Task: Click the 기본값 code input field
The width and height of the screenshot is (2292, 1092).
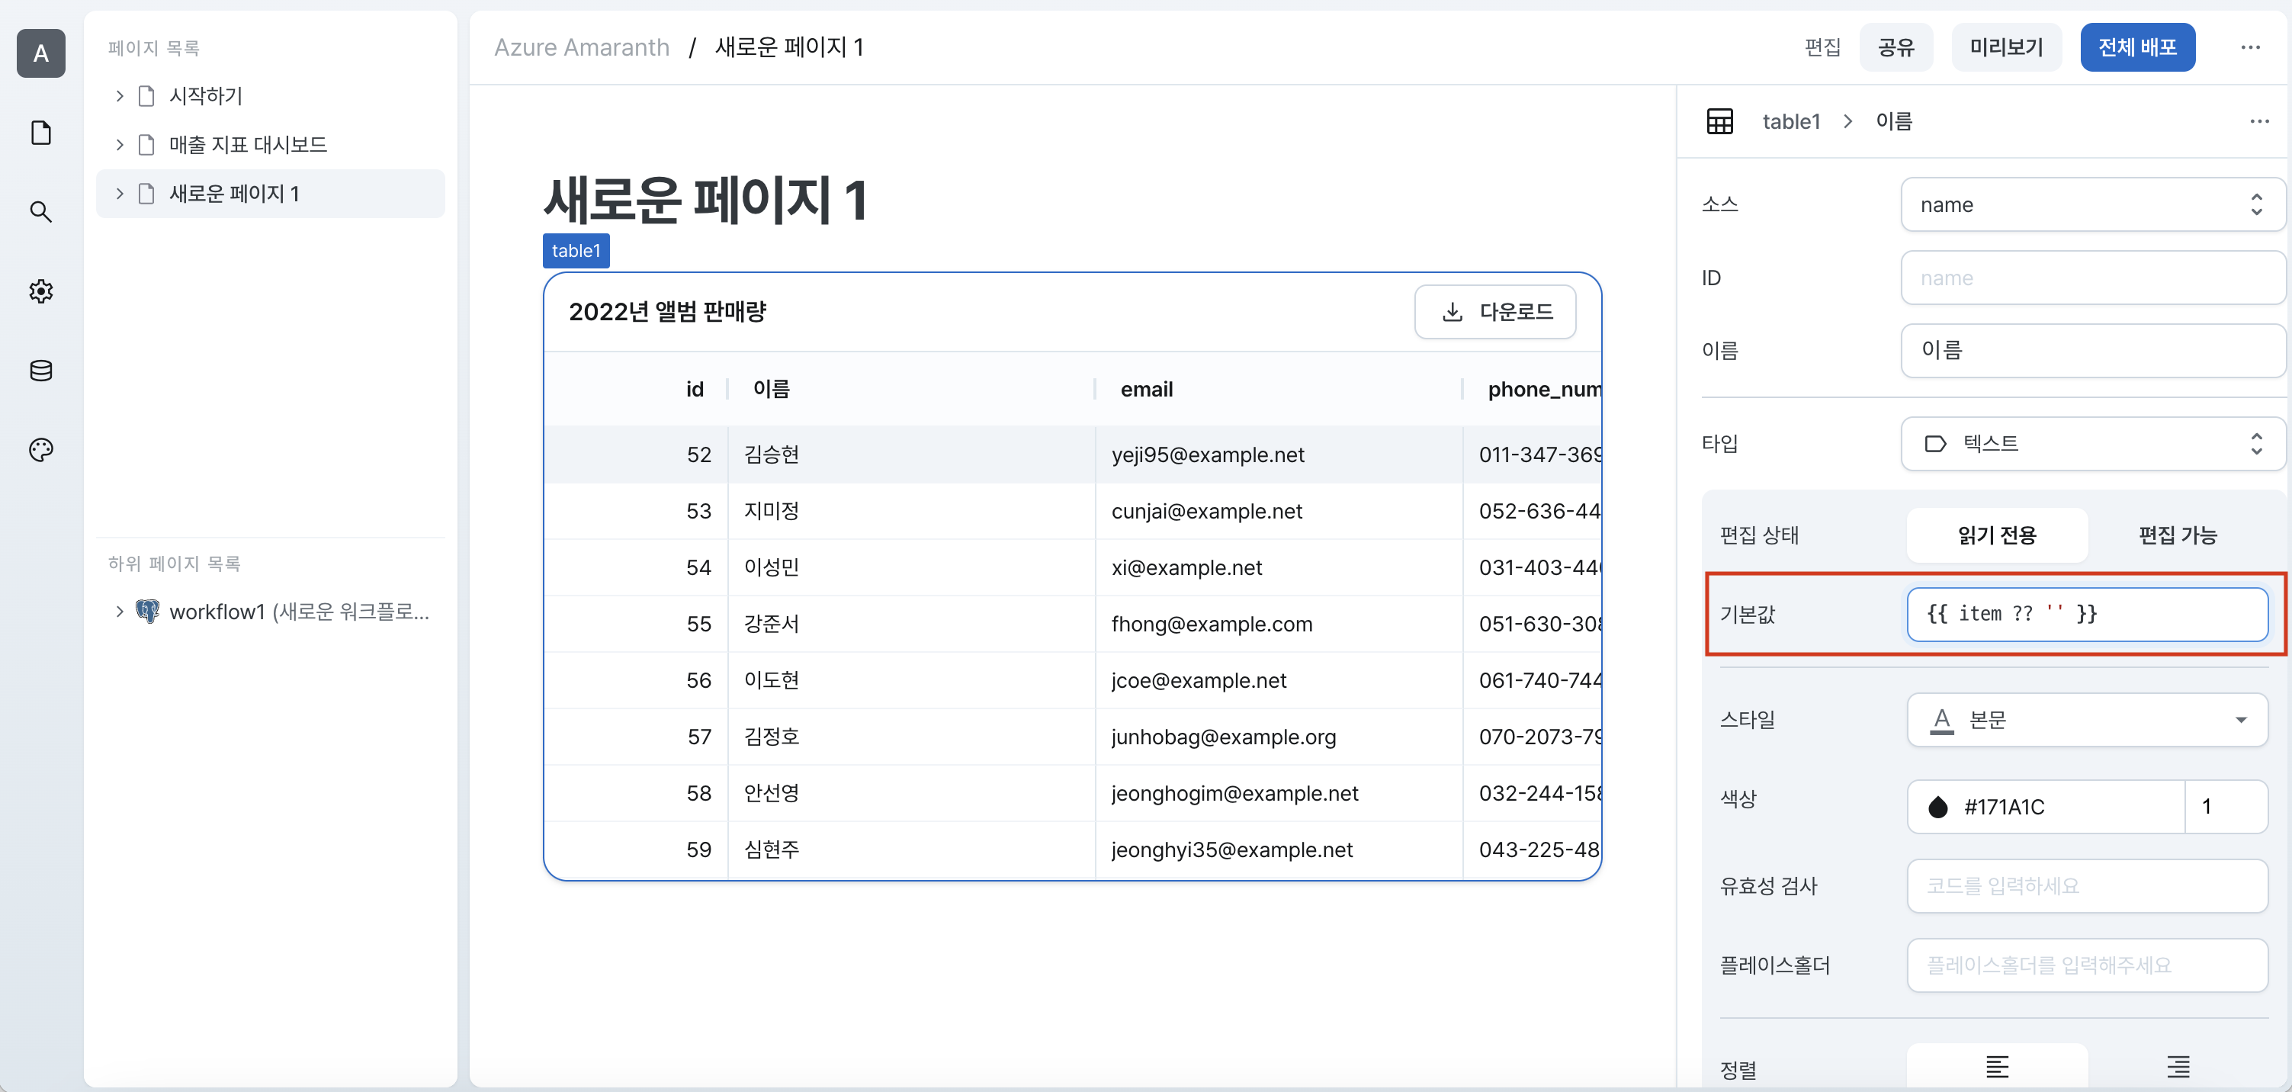Action: [2086, 614]
